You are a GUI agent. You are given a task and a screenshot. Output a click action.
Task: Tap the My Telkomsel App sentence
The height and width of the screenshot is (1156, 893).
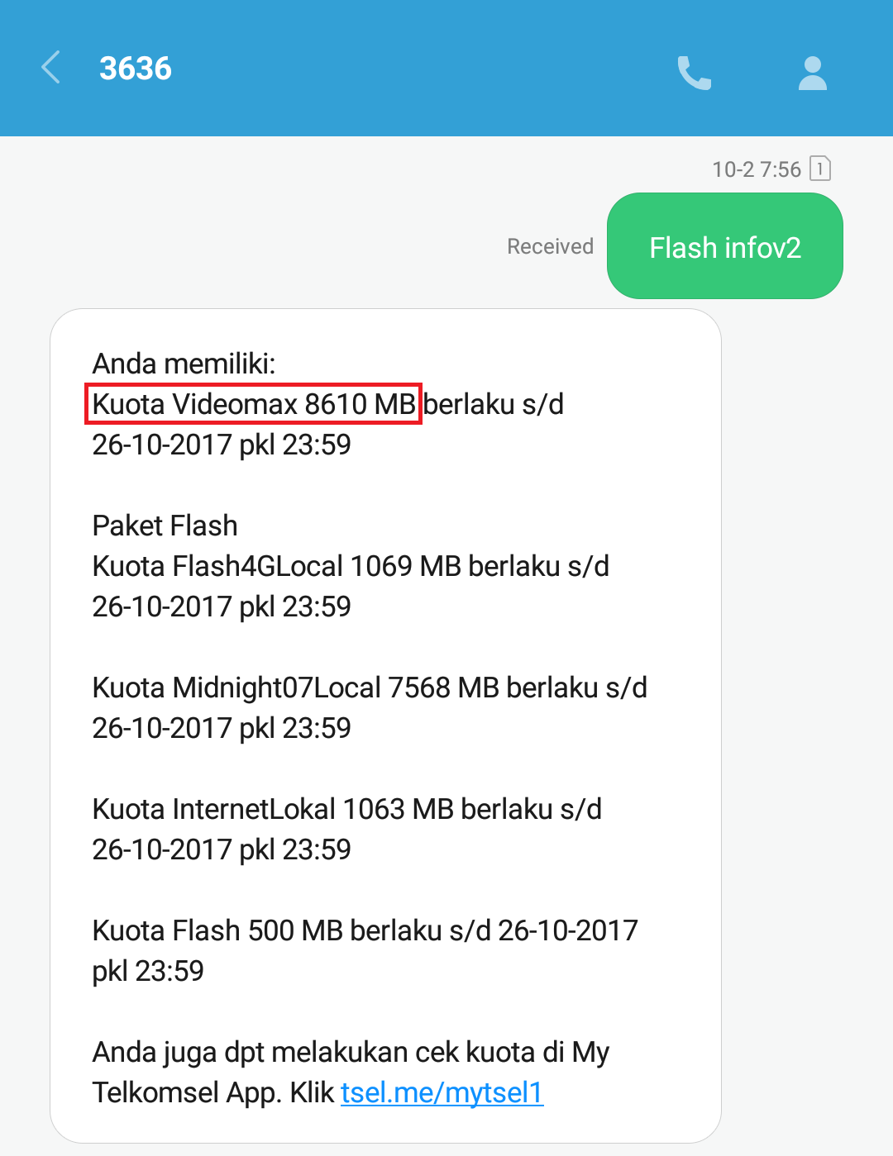[x=351, y=1072]
